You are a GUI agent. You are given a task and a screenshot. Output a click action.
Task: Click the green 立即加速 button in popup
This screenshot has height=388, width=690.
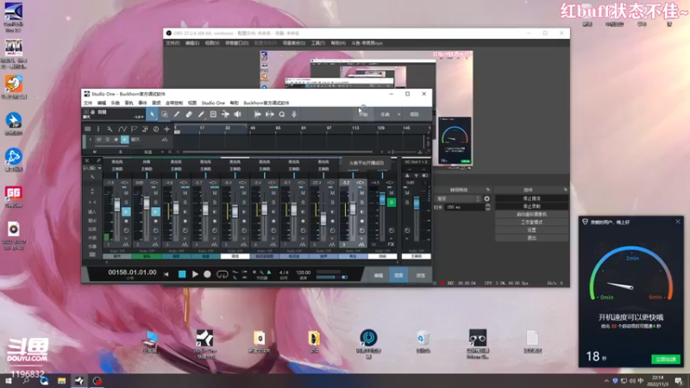click(665, 360)
